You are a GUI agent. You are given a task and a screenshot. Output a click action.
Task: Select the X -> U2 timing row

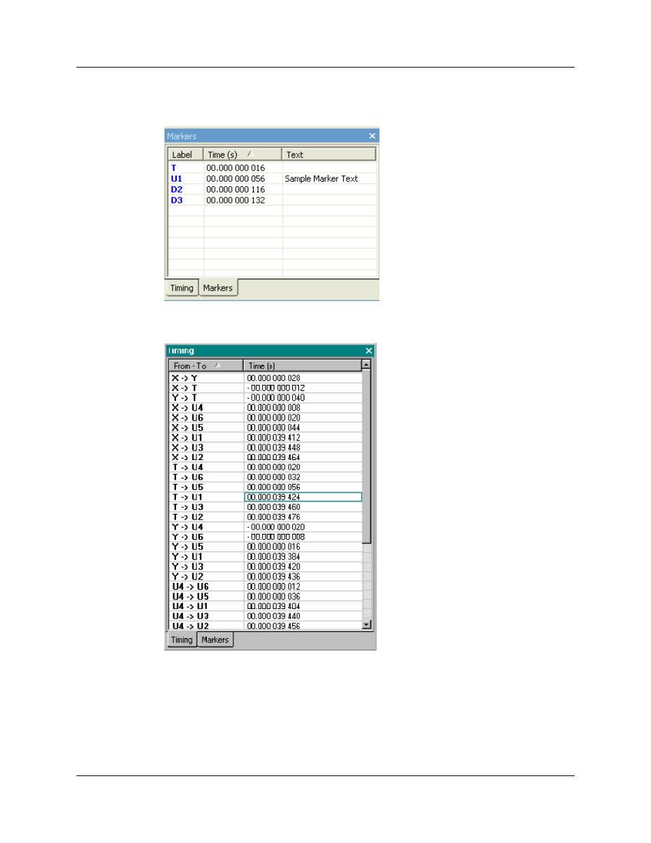tap(265, 457)
